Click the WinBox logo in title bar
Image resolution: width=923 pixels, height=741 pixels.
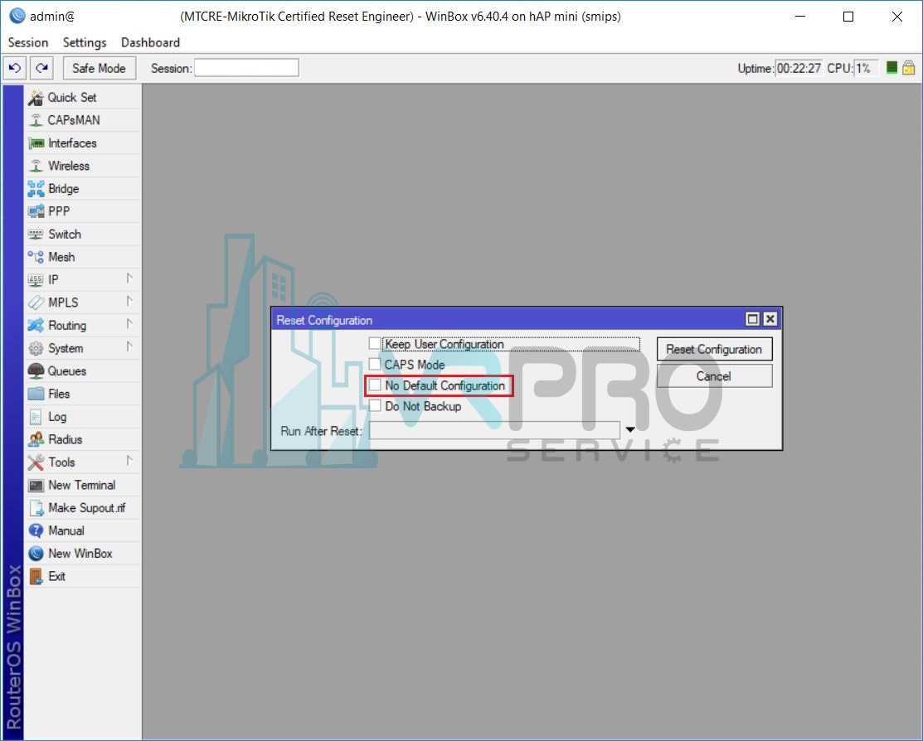(x=17, y=16)
